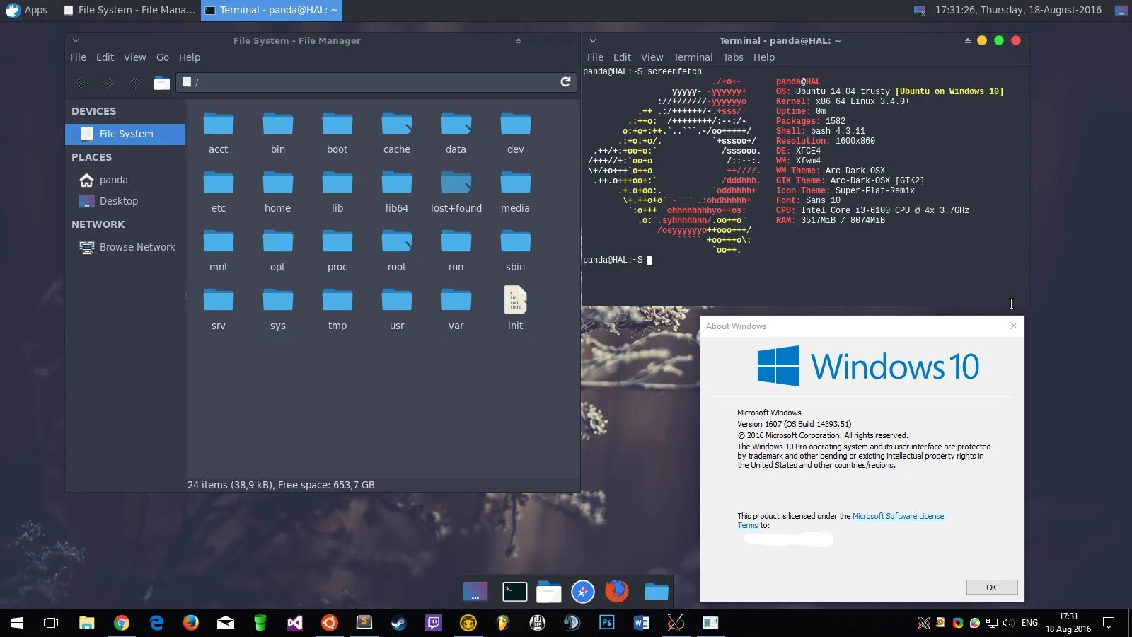
Task: Open the Tabs menu in Terminal
Action: pos(733,57)
